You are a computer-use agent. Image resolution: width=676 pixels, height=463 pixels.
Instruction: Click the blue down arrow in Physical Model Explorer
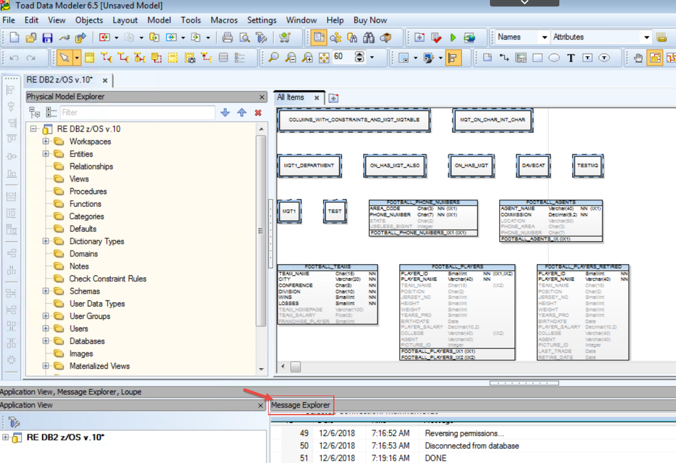tap(225, 113)
